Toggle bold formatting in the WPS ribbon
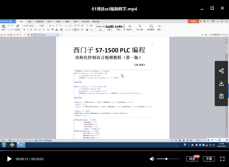This screenshot has height=167, width=229. point(24,30)
